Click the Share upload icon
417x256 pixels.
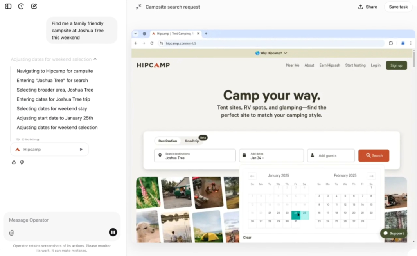pyautogui.click(x=361, y=7)
